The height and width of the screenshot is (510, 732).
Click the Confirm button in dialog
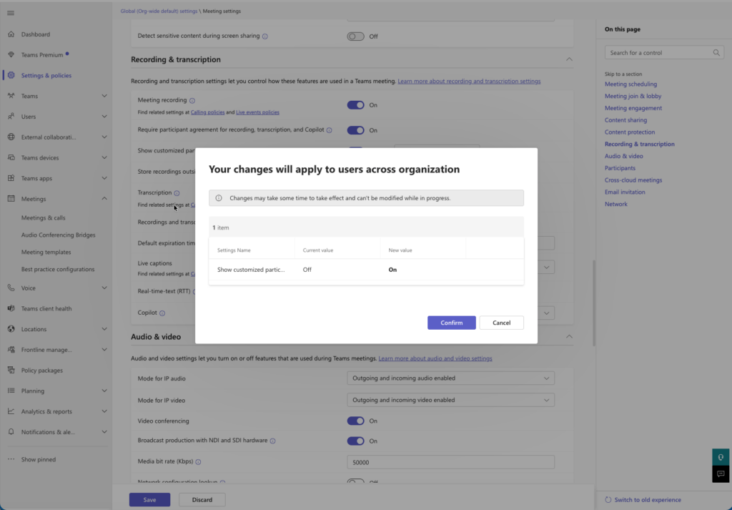(451, 323)
